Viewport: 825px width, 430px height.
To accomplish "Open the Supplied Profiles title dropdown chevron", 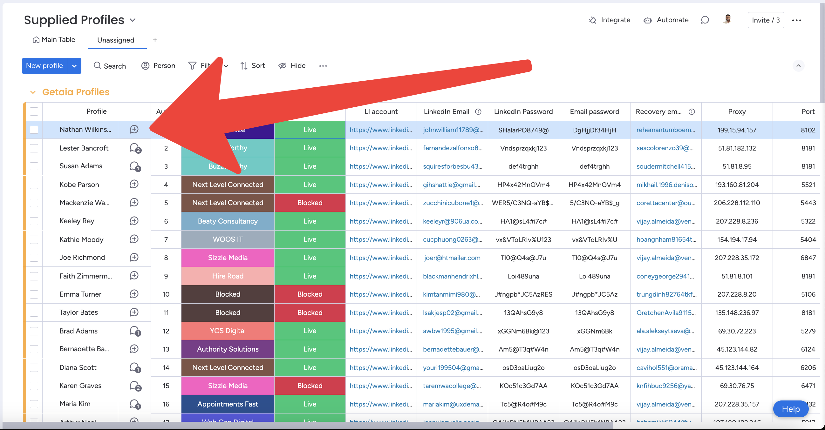I will coord(133,20).
